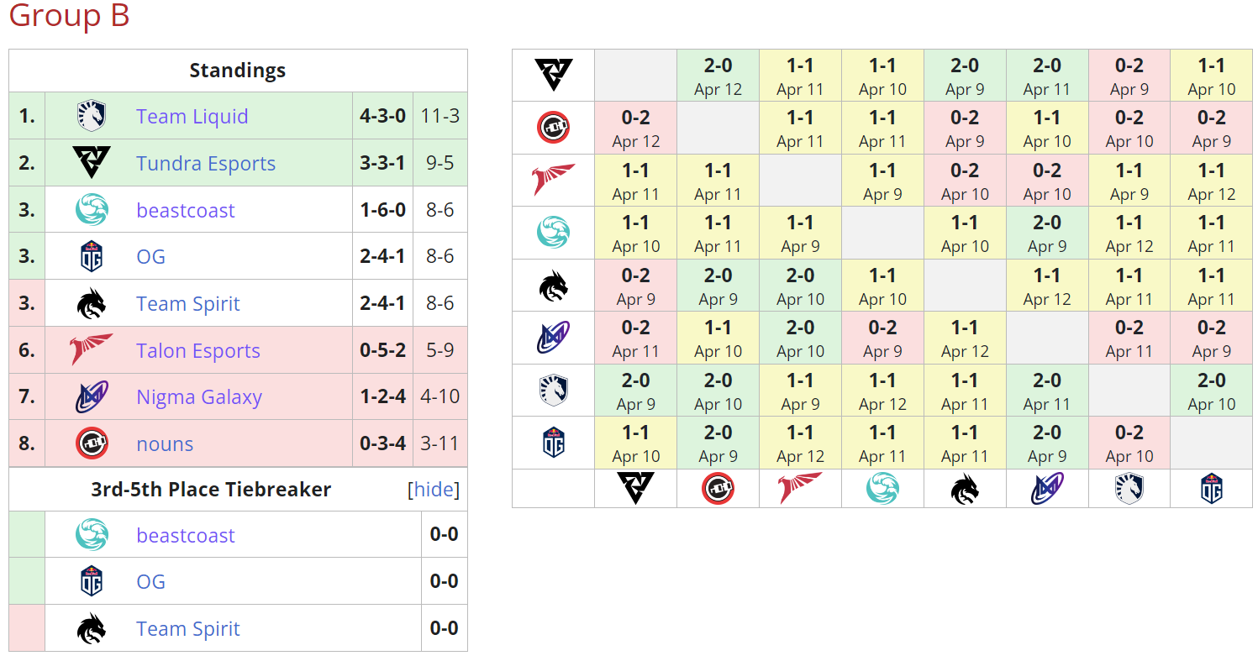Screen dimensions: 1258x661
Task: Click OG logo in crosstable left column
Action: click(553, 443)
